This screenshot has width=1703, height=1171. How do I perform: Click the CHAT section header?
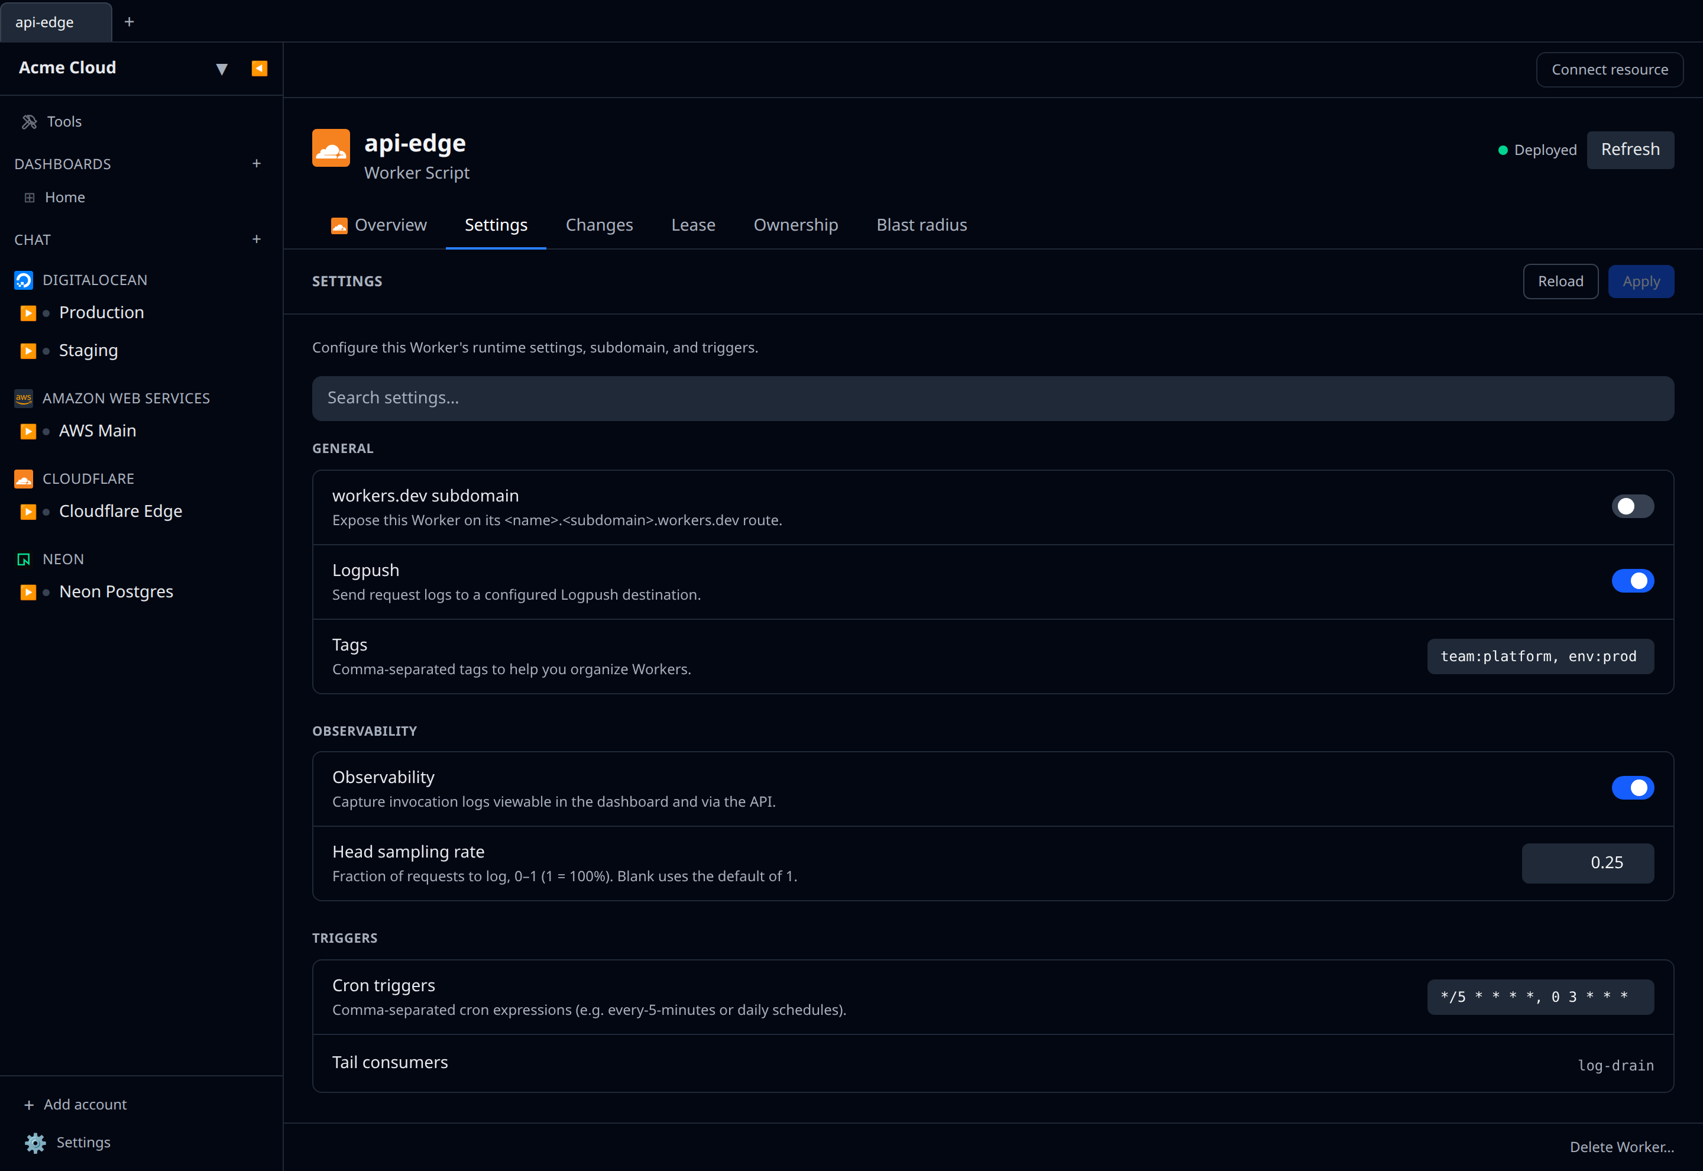click(x=33, y=240)
